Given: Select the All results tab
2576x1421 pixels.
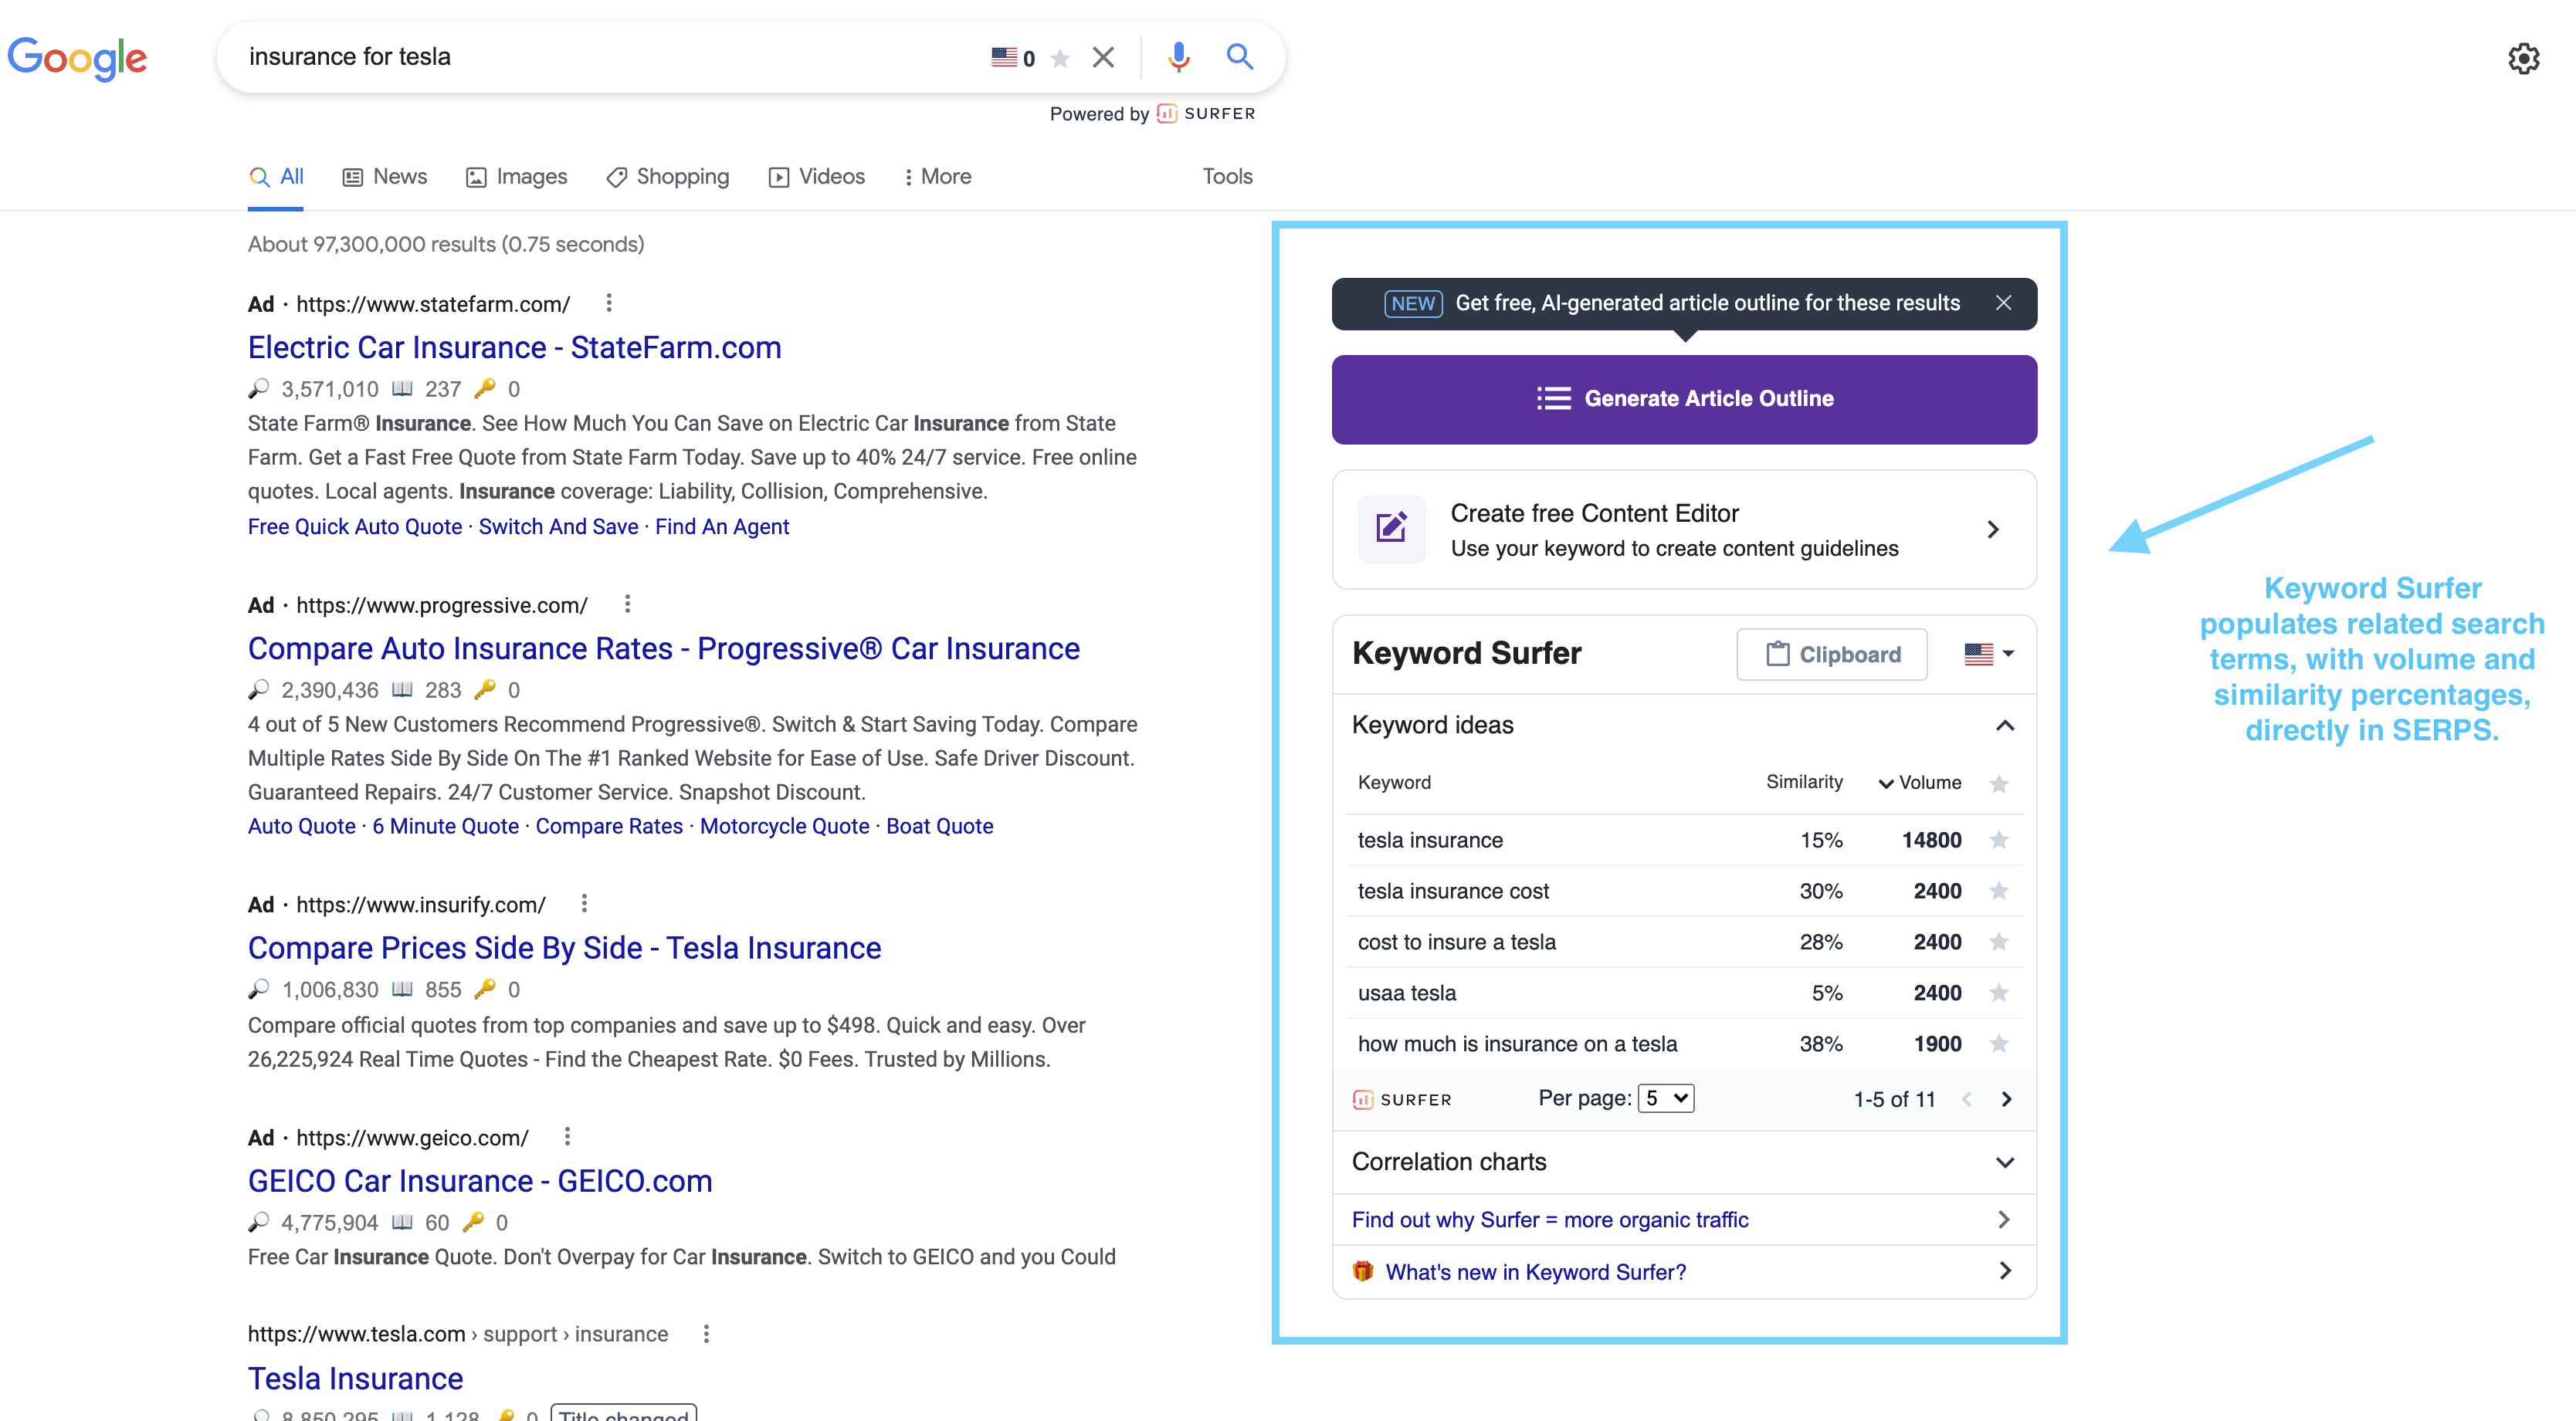Looking at the screenshot, I should coord(276,177).
